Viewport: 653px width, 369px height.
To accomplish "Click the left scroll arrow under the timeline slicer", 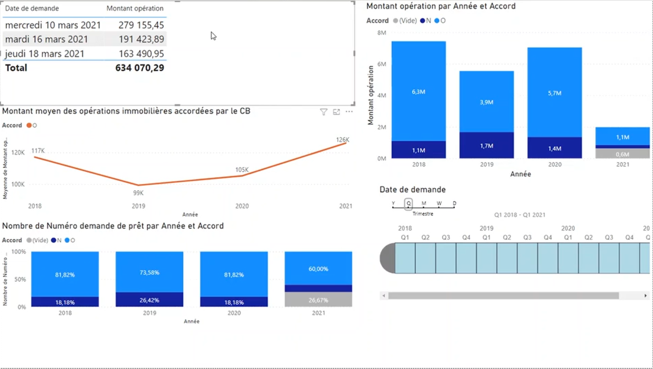I will 383,295.
